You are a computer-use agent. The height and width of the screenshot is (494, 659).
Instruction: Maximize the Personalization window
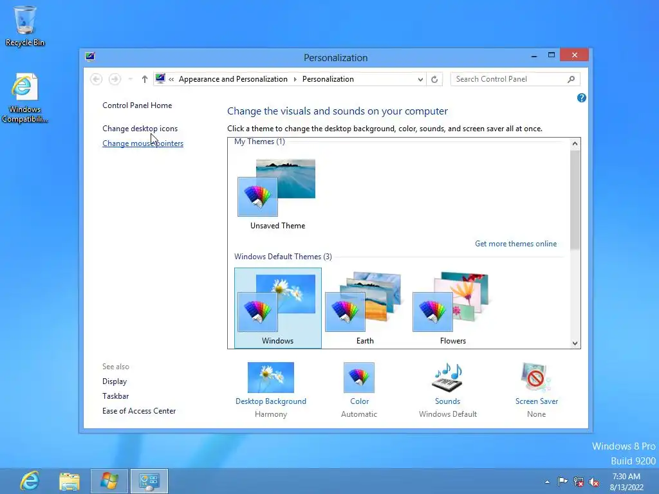click(x=552, y=55)
